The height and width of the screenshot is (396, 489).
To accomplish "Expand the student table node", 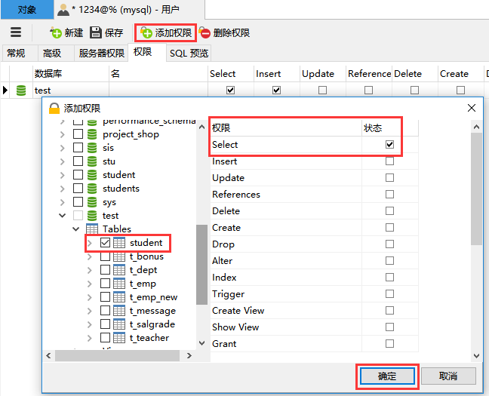I will click(x=90, y=243).
